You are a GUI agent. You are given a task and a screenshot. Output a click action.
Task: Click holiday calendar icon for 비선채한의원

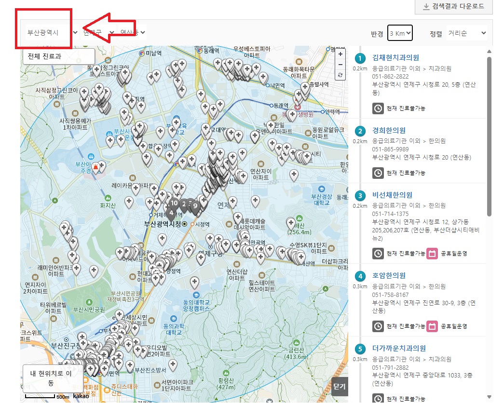(x=432, y=254)
